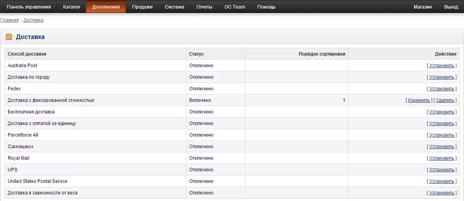Screen dimensions: 464x201
Task: Open the Панель управления menu
Action: [29, 7]
